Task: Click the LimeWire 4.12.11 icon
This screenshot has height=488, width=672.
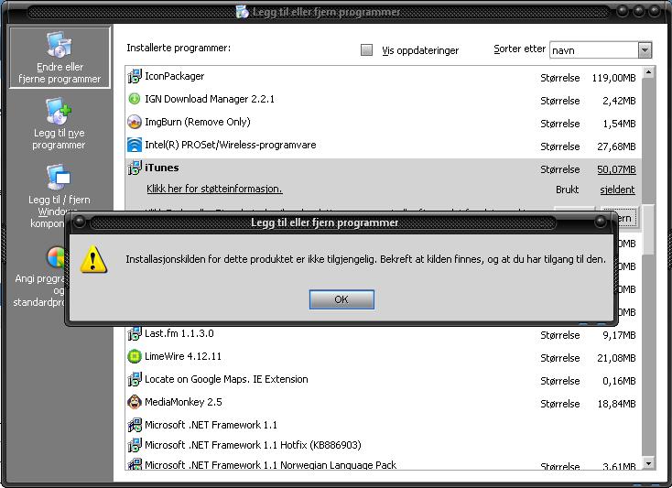Action: (x=135, y=356)
